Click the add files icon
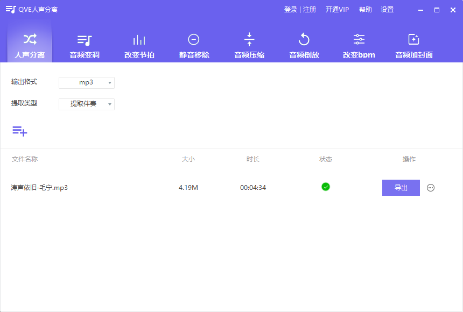 (20, 131)
